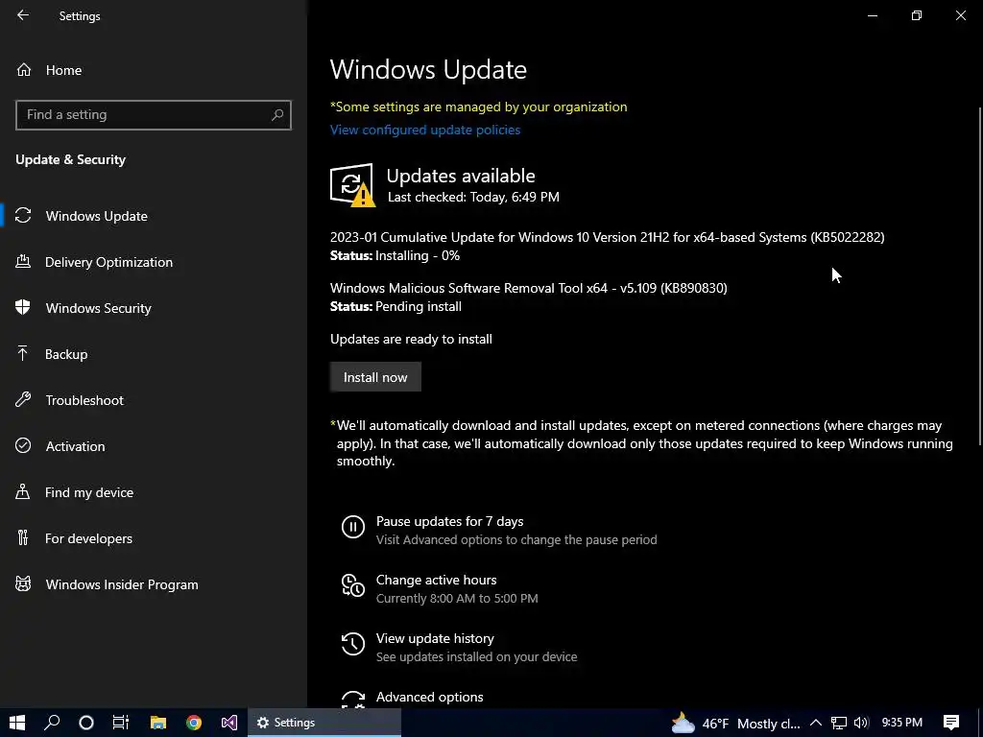Click the search magnifier in Find a setting
Image resolution: width=983 pixels, height=737 pixels.
tap(277, 115)
